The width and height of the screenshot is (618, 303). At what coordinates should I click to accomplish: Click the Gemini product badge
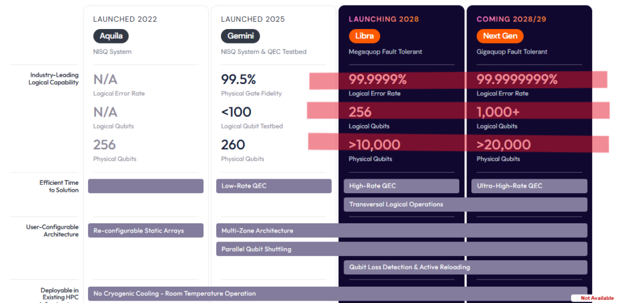tap(240, 36)
